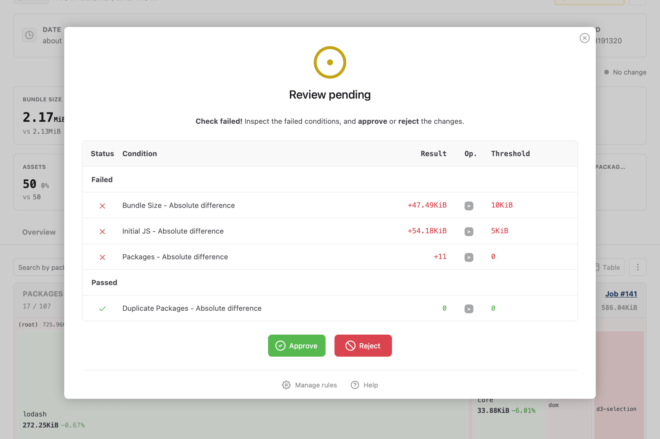This screenshot has width=660, height=439.
Task: Click the Result column header
Action: [433, 154]
